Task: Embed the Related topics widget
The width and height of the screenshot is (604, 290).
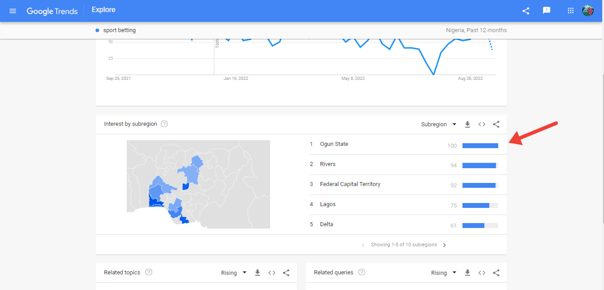Action: (272, 273)
